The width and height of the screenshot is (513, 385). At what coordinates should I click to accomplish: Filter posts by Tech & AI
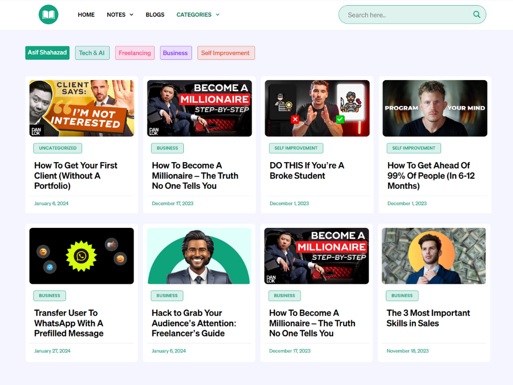click(92, 53)
